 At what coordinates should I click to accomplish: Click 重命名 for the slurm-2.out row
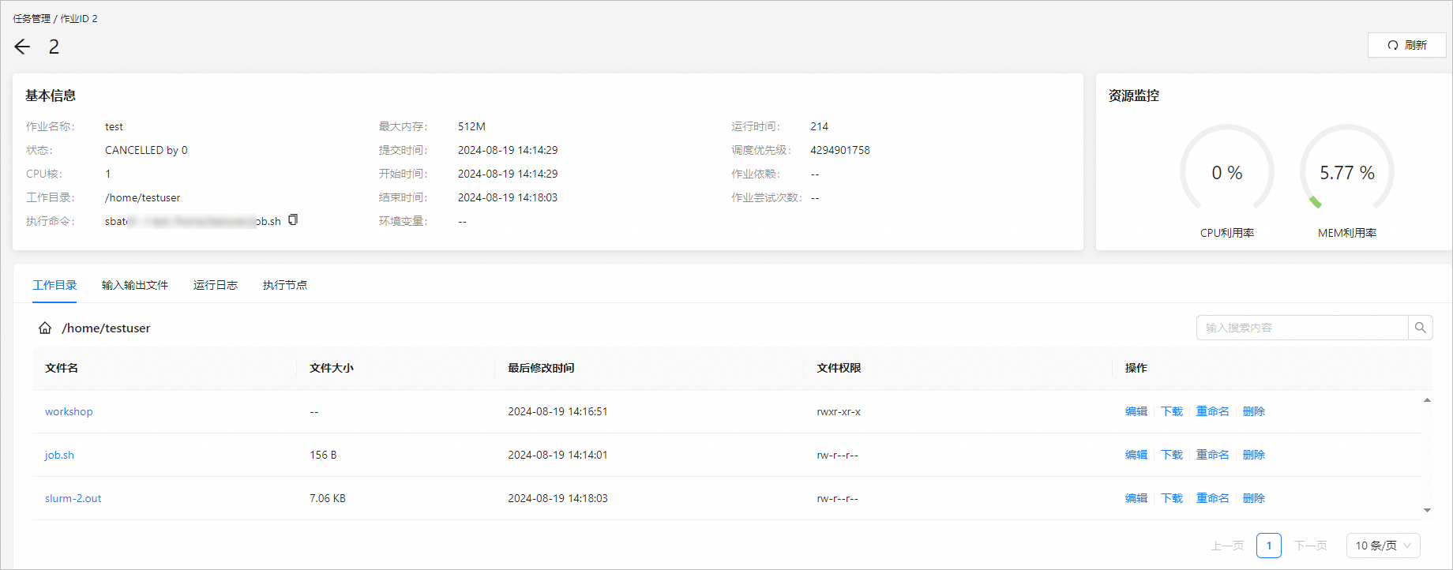(1213, 498)
